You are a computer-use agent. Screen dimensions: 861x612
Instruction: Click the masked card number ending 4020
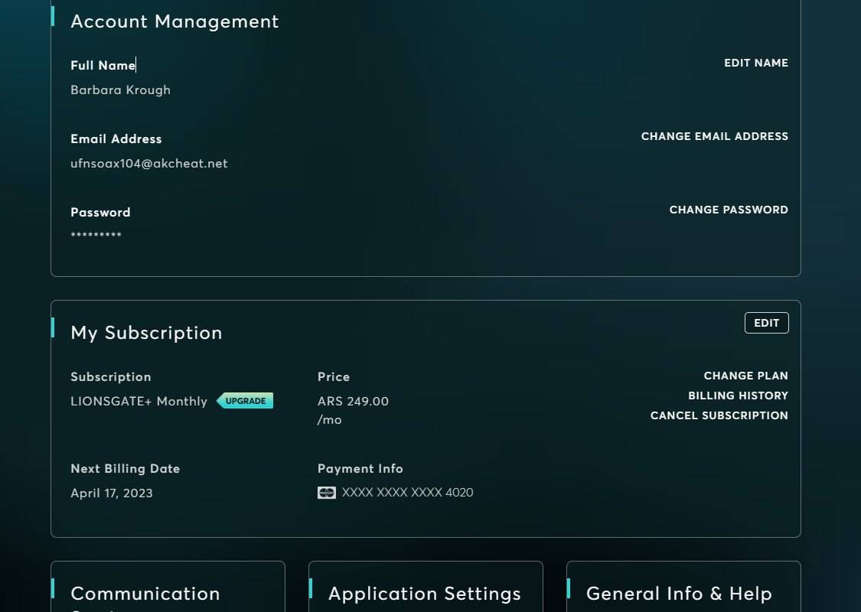pyautogui.click(x=407, y=493)
